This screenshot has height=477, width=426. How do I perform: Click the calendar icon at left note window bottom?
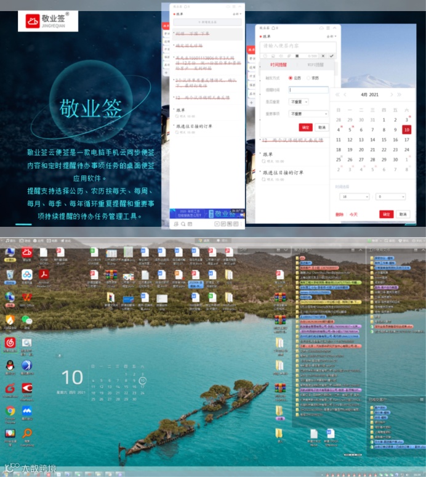(x=190, y=224)
